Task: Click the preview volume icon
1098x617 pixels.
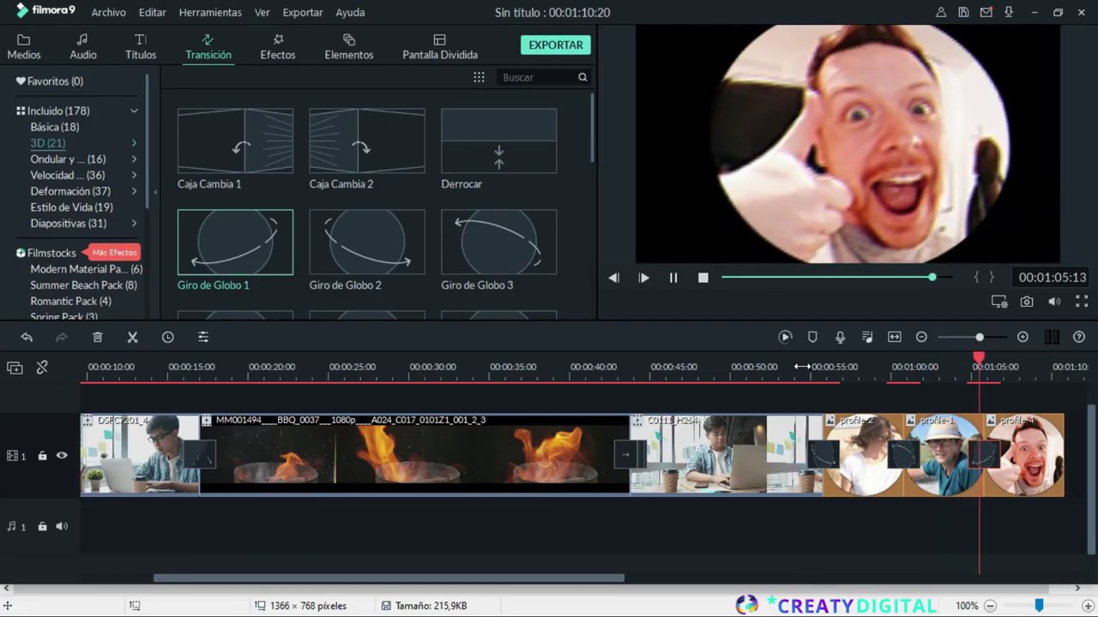Action: click(1054, 302)
